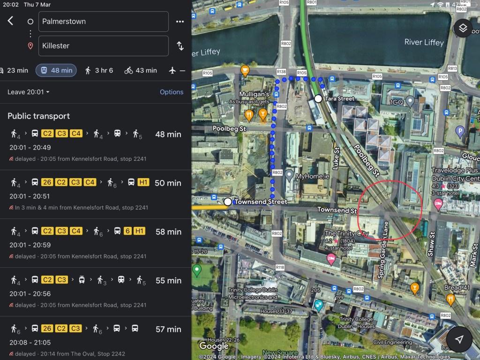Select the public transport 48 min tab
Image resolution: width=480 pixels, height=360 pixels.
coord(56,70)
